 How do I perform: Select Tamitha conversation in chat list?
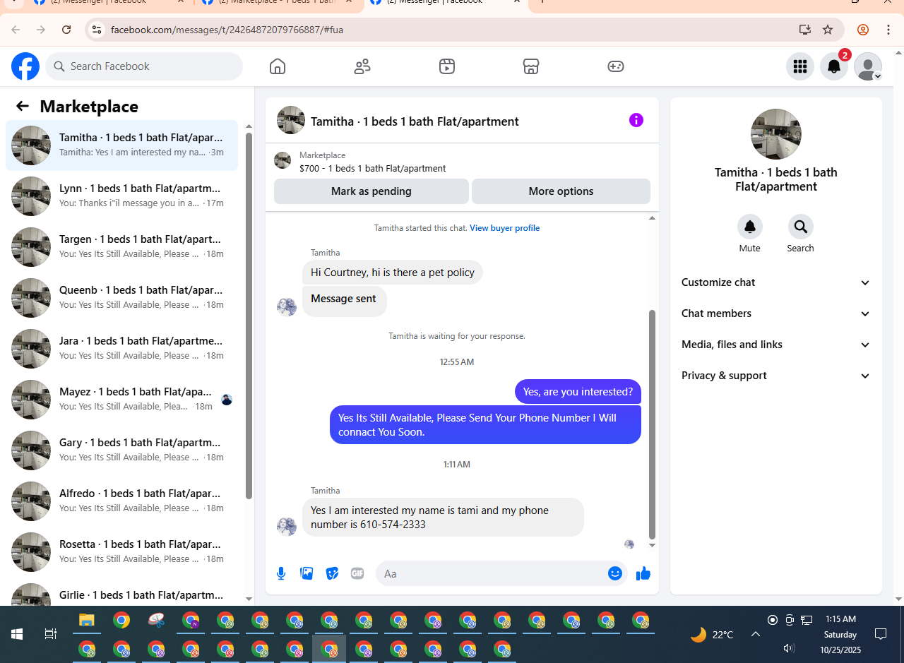(x=122, y=145)
